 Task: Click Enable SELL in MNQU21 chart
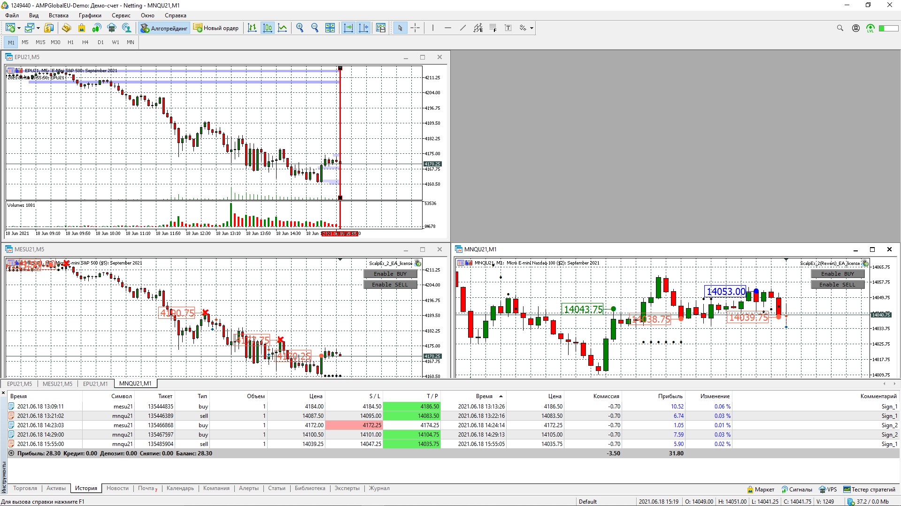[838, 285]
